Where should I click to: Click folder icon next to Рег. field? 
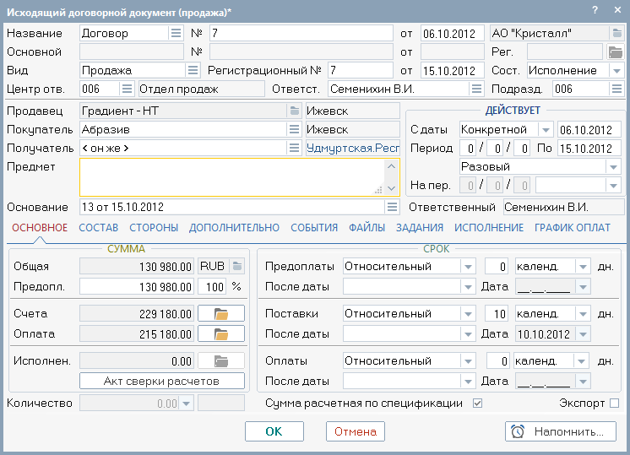tap(615, 51)
